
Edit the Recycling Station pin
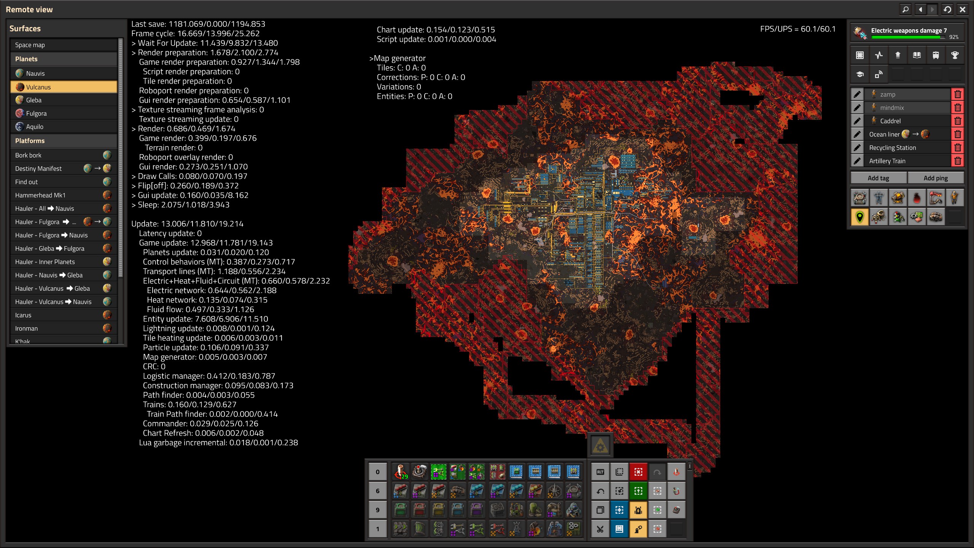pos(857,148)
